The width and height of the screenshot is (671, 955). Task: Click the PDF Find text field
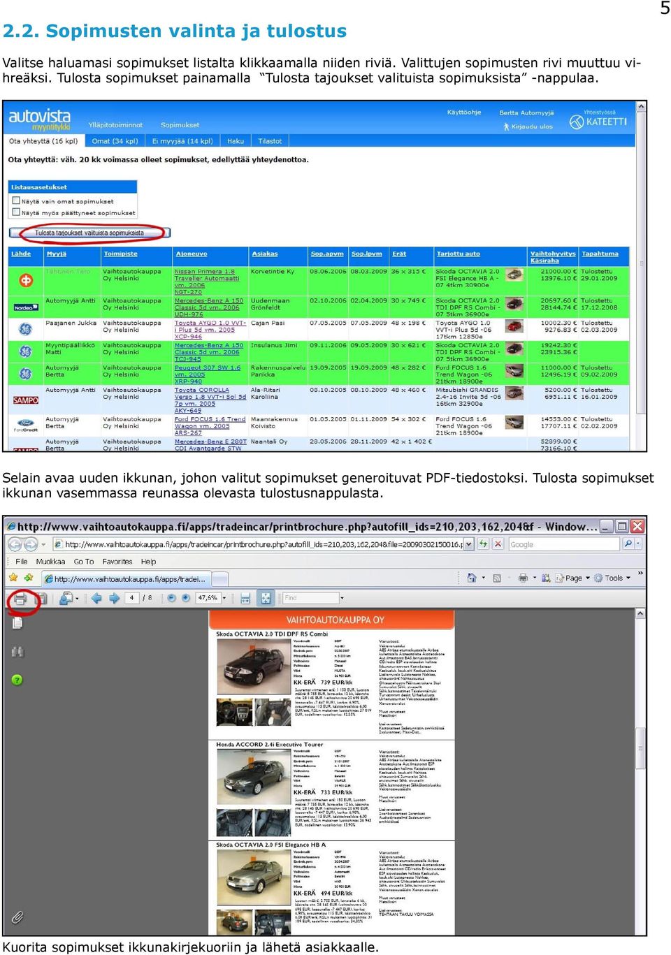(310, 598)
